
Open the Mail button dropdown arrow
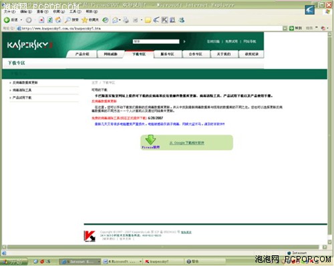120,20
